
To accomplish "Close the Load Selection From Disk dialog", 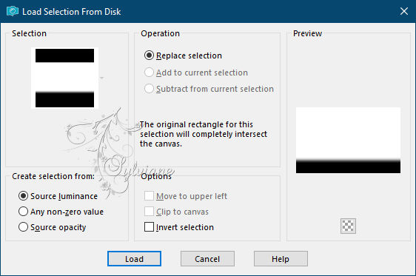I will coord(404,11).
